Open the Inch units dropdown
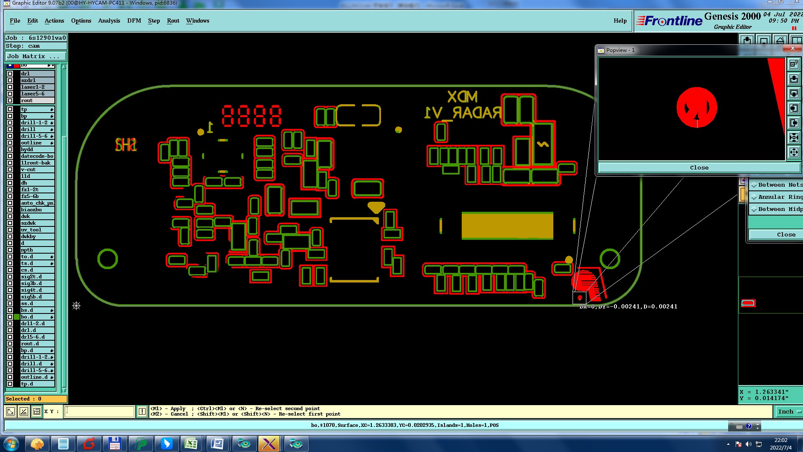The image size is (803, 452). 789,411
